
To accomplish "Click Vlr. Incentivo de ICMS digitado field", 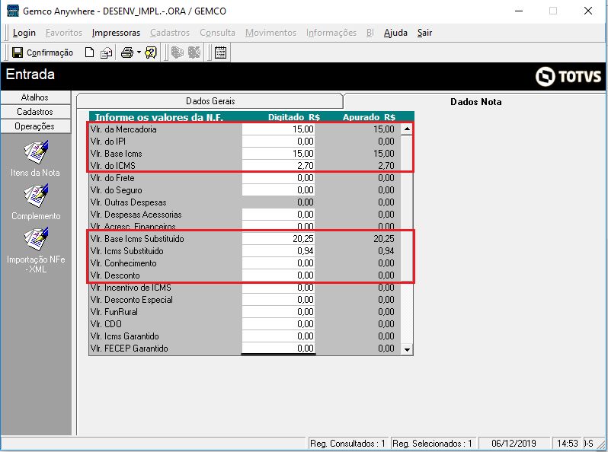I will pyautogui.click(x=278, y=288).
